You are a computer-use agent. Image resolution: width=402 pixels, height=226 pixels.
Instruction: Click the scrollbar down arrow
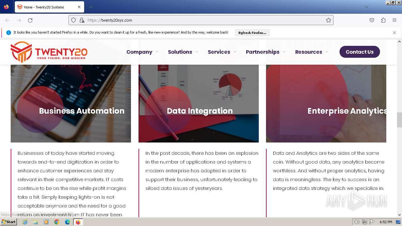[x=399, y=215]
